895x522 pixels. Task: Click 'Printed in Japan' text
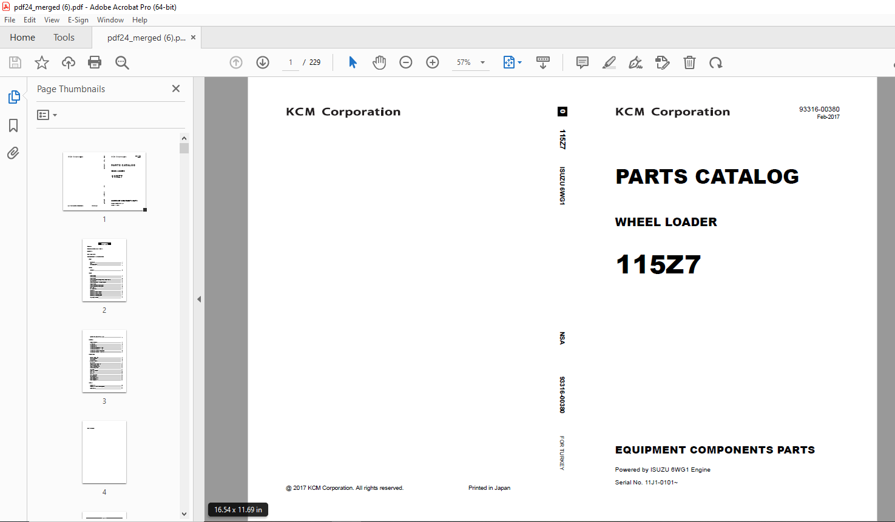pos(489,488)
